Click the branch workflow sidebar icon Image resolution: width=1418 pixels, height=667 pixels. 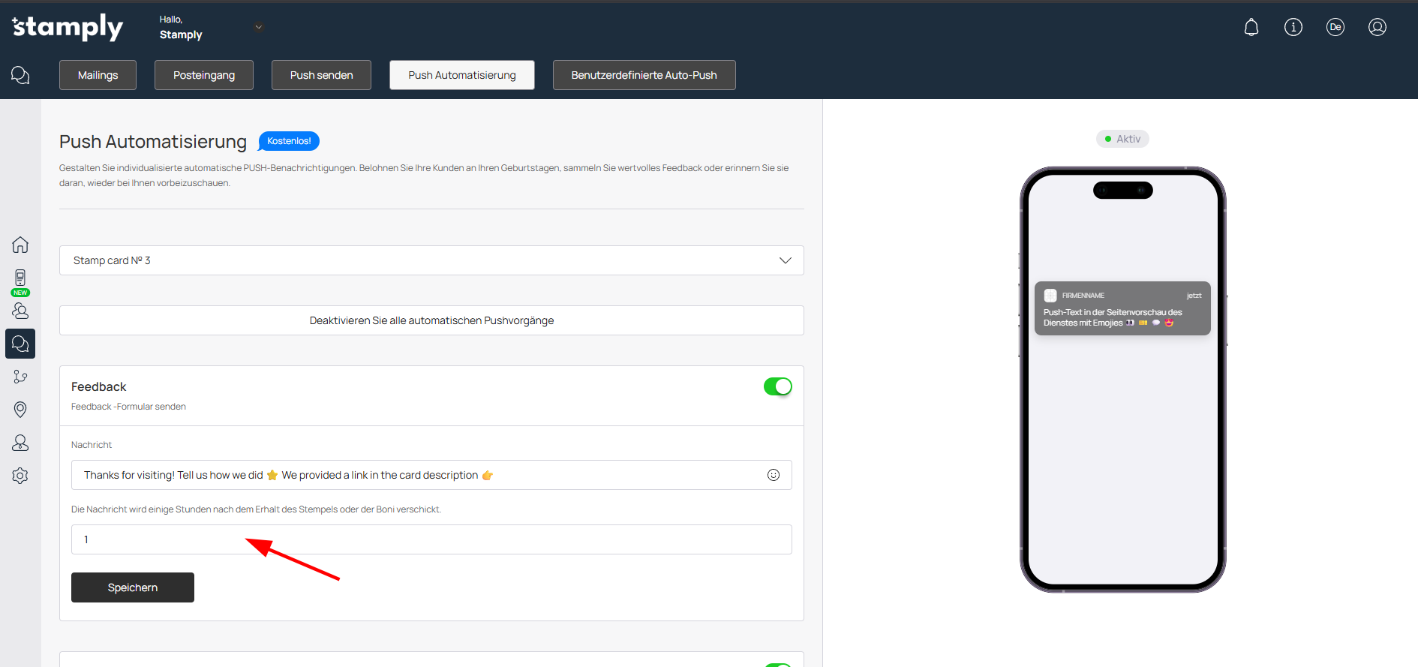20,377
